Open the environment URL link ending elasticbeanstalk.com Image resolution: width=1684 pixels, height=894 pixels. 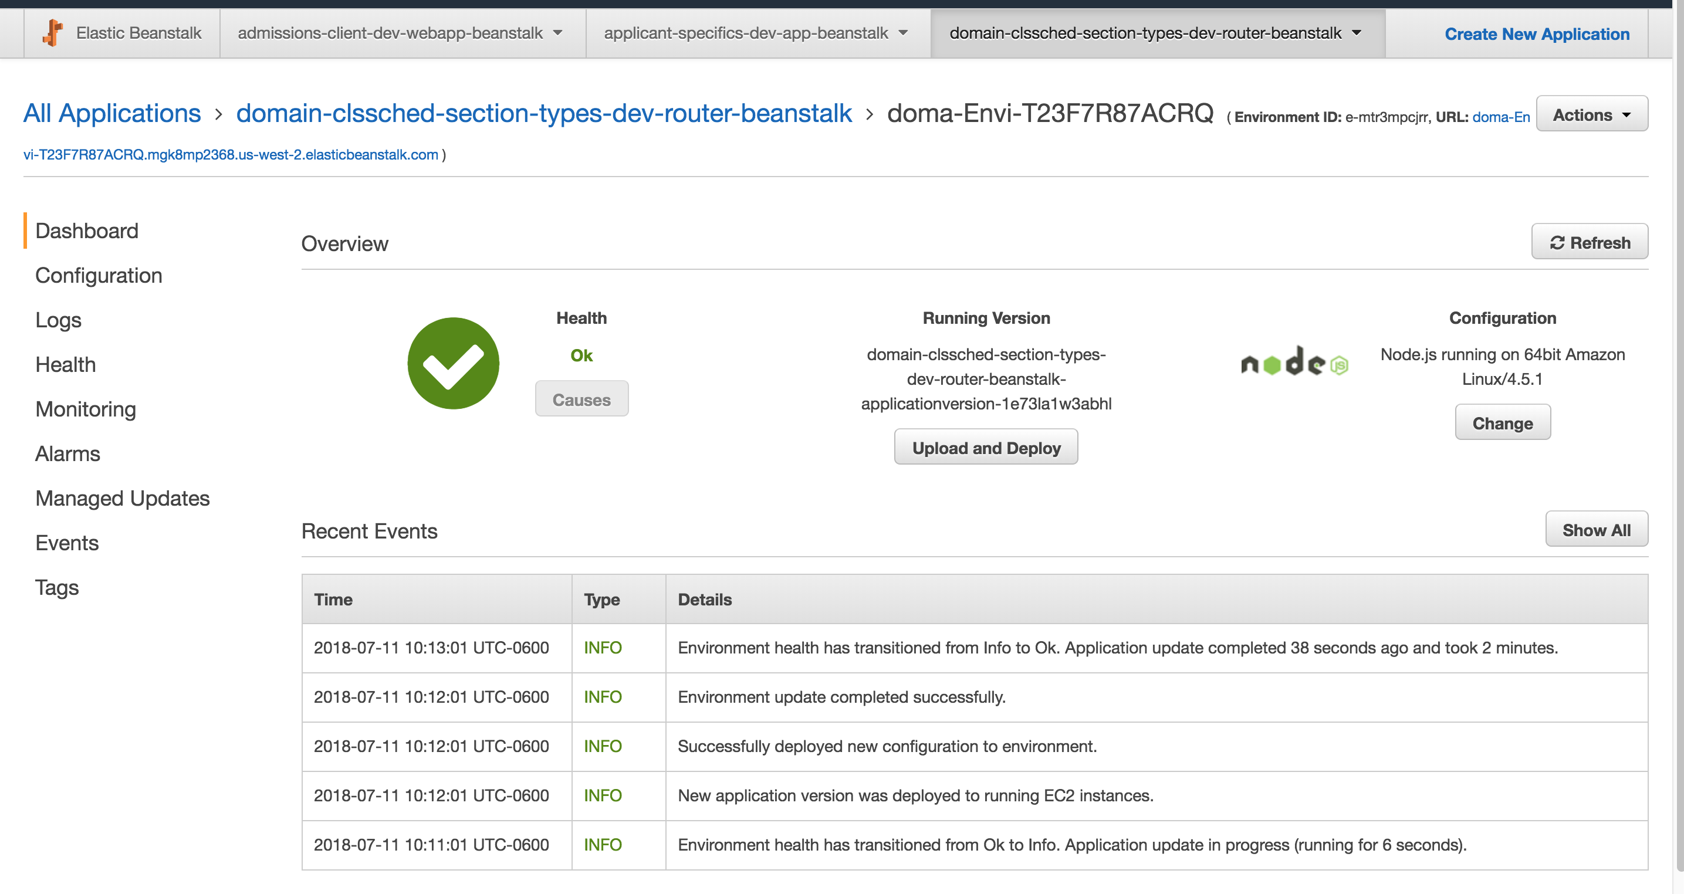click(231, 155)
